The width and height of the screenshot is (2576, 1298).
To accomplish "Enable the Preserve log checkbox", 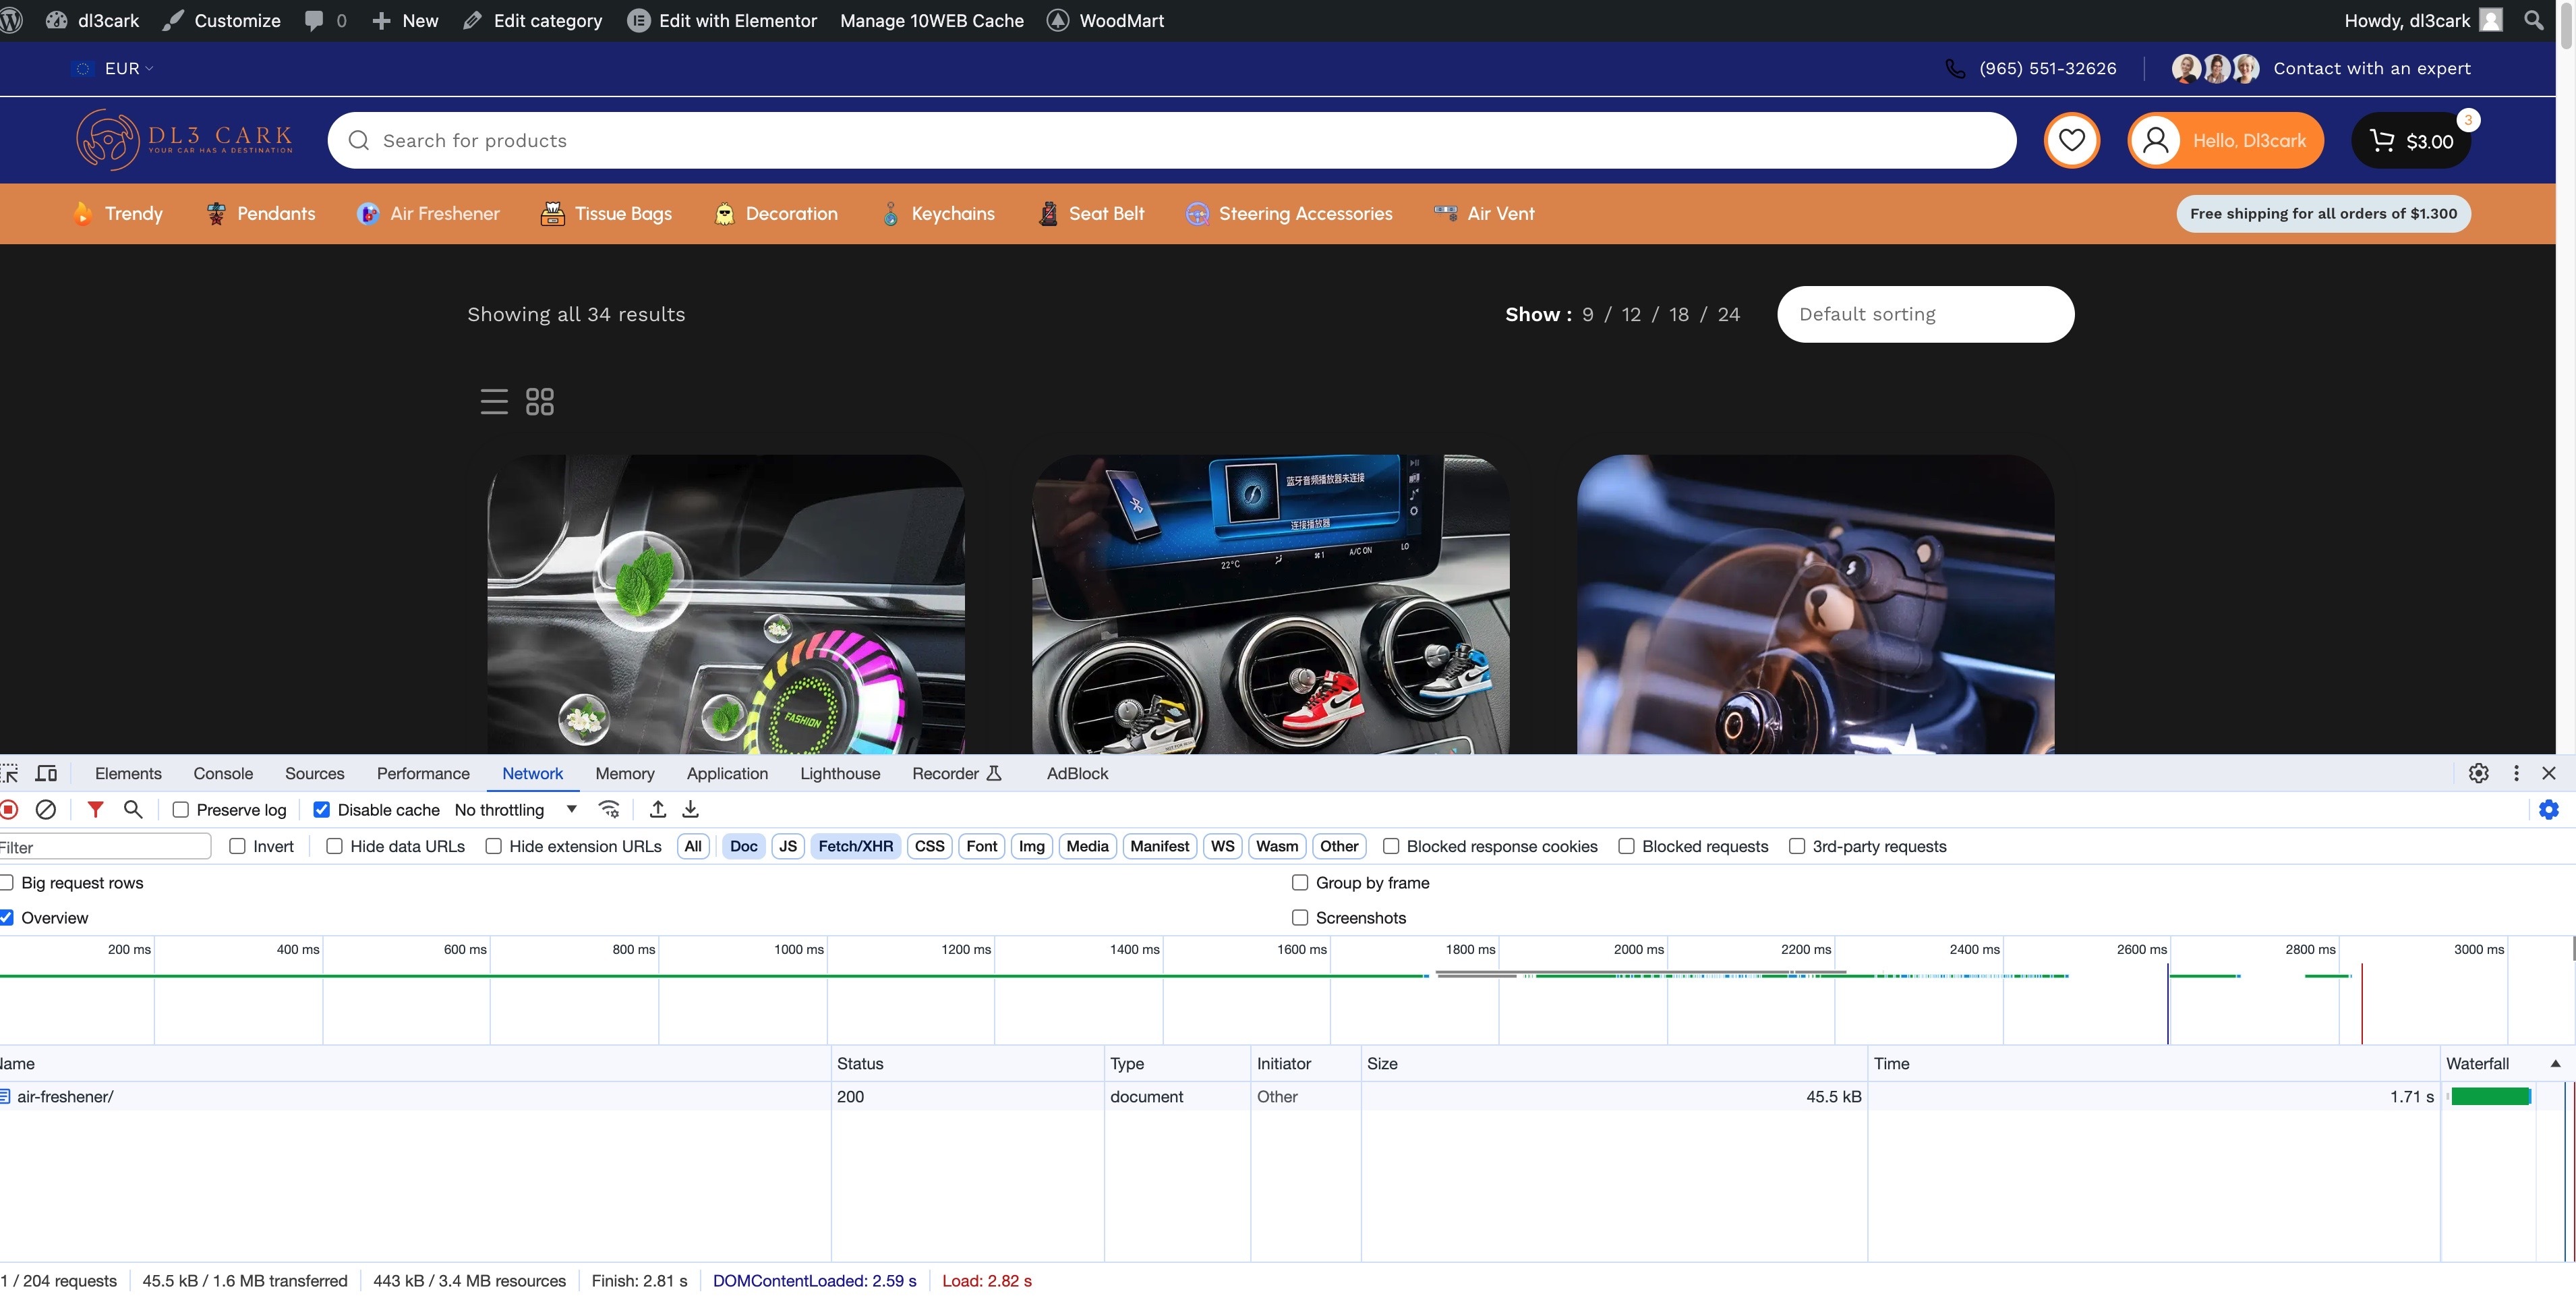I will coord(181,810).
